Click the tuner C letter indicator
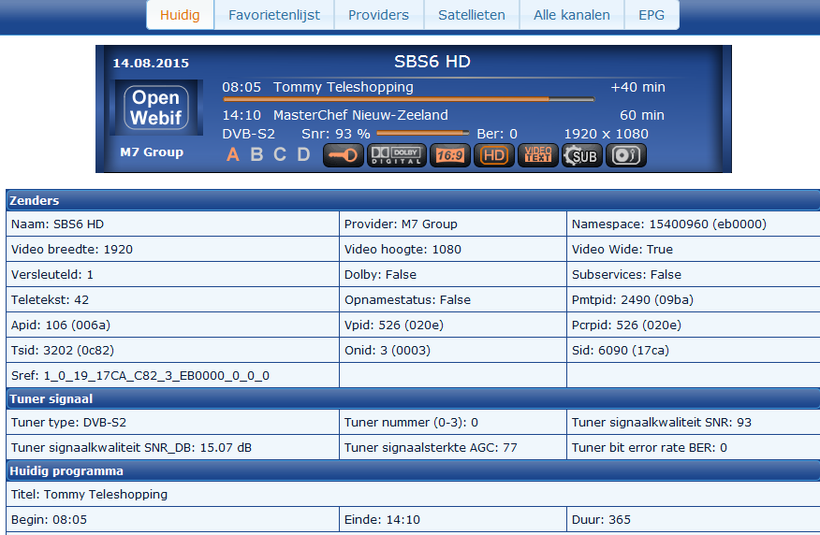820x535 pixels. 280,154
